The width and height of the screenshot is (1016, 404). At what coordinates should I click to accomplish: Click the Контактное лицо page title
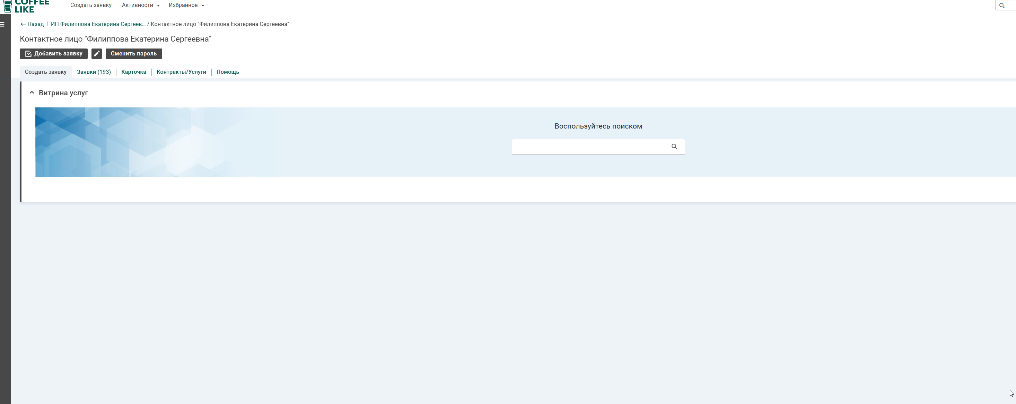tap(115, 39)
